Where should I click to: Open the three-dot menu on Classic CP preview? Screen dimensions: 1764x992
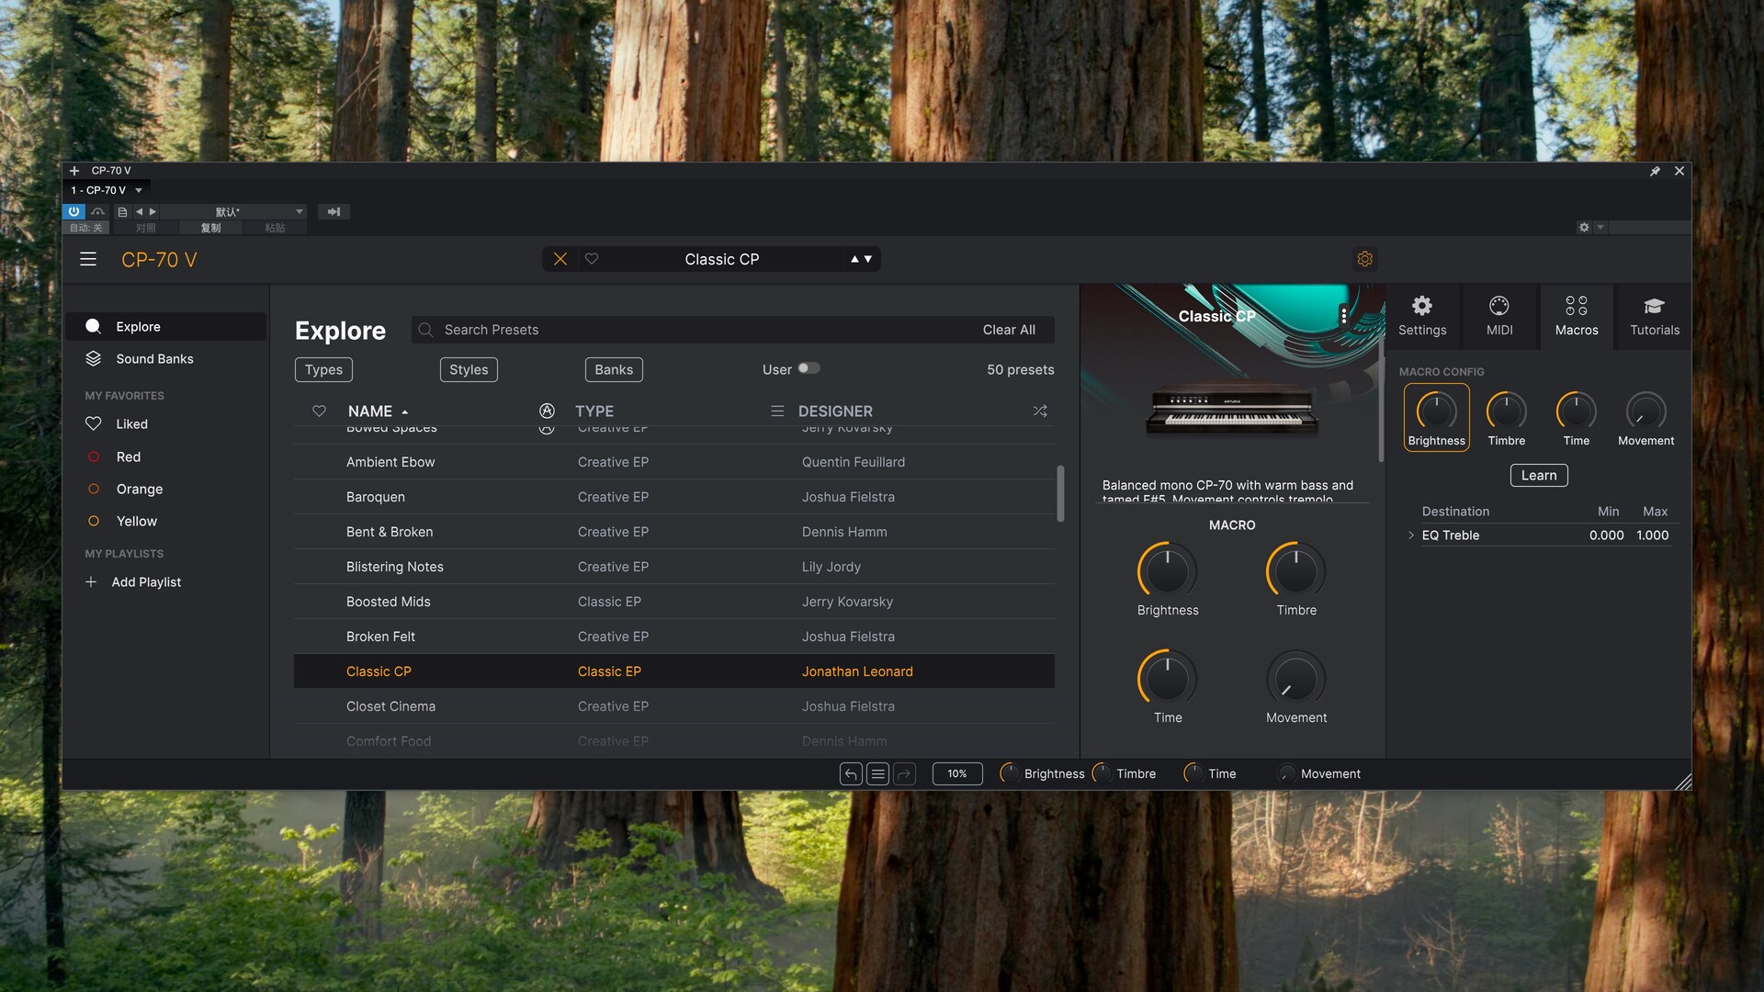tap(1344, 316)
